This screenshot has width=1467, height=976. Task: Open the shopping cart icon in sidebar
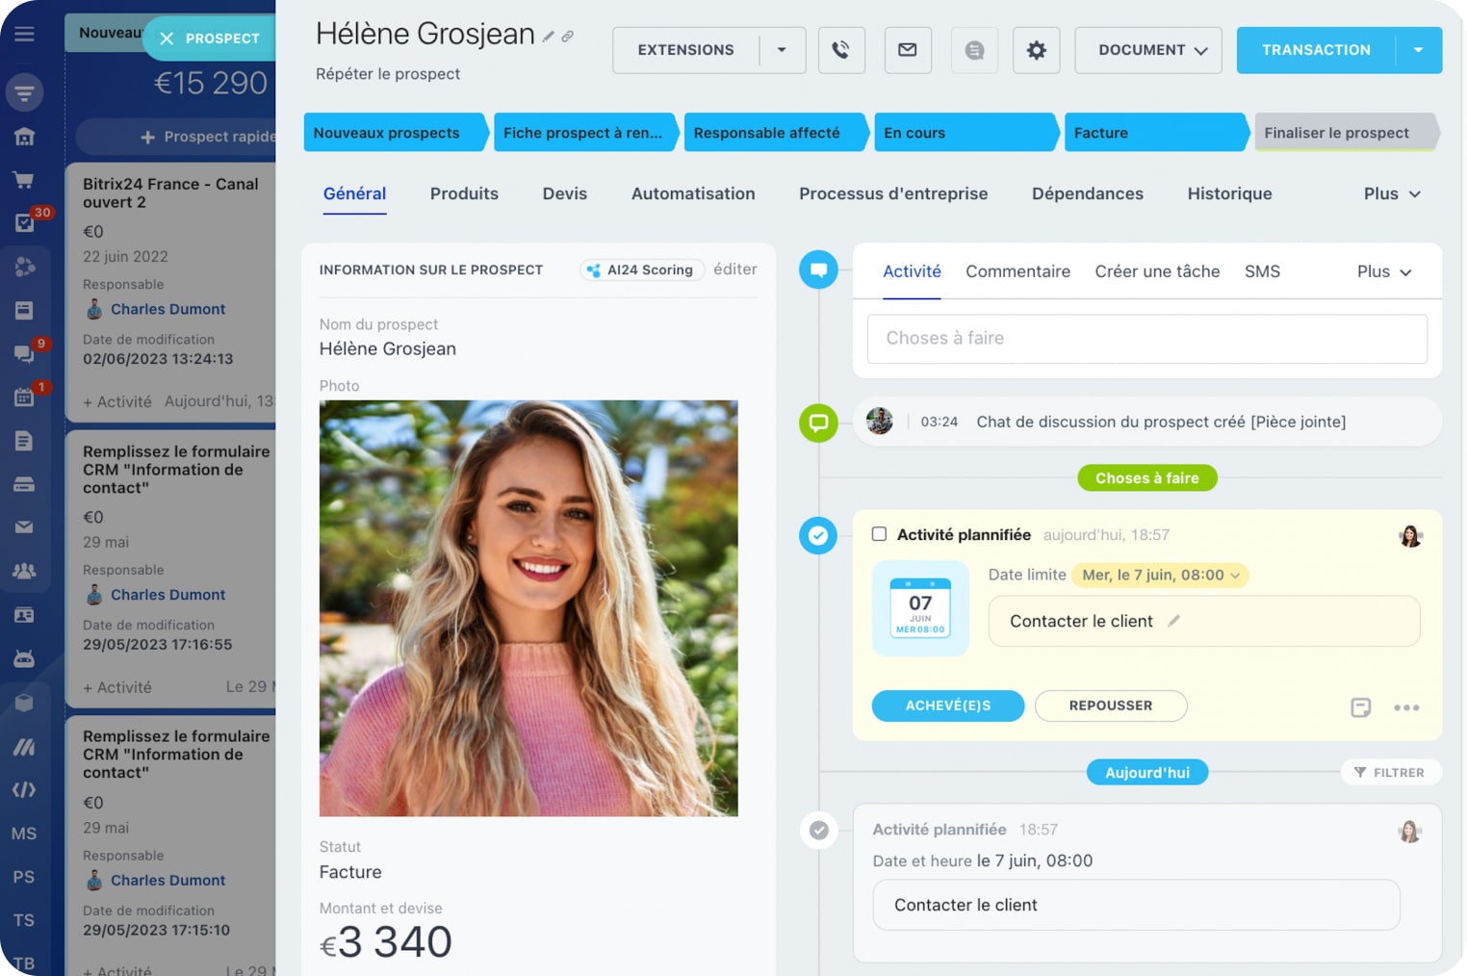pyautogui.click(x=24, y=180)
